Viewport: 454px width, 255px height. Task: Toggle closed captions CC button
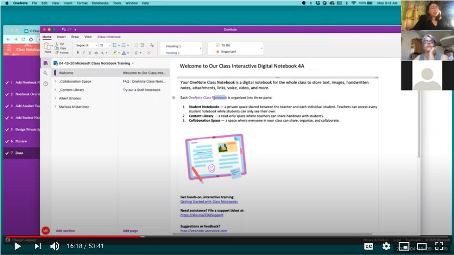point(369,246)
